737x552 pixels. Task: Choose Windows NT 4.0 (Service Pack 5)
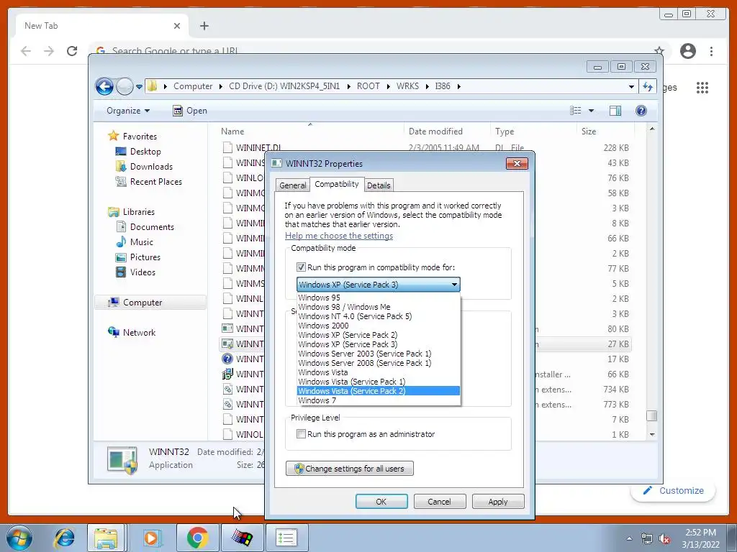coord(379,316)
